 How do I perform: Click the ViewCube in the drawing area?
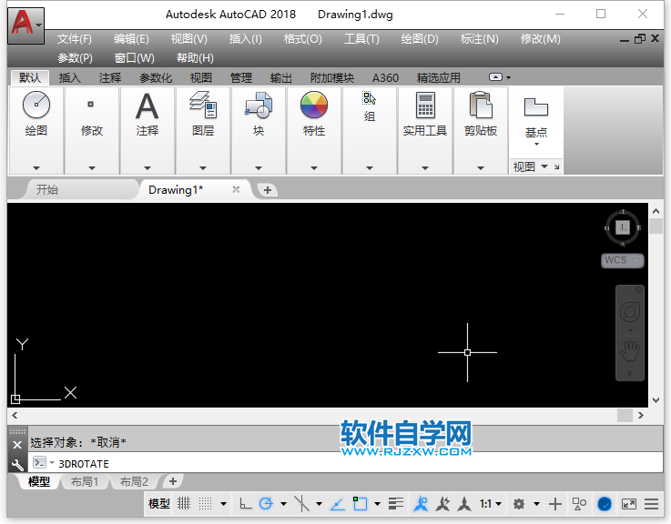(623, 227)
